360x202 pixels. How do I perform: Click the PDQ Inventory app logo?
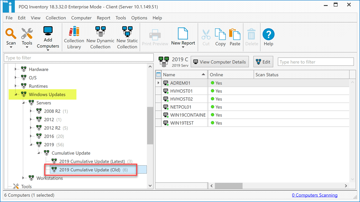coord(9,7)
